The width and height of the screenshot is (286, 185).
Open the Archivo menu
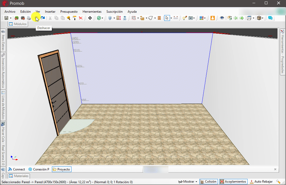tap(10, 11)
